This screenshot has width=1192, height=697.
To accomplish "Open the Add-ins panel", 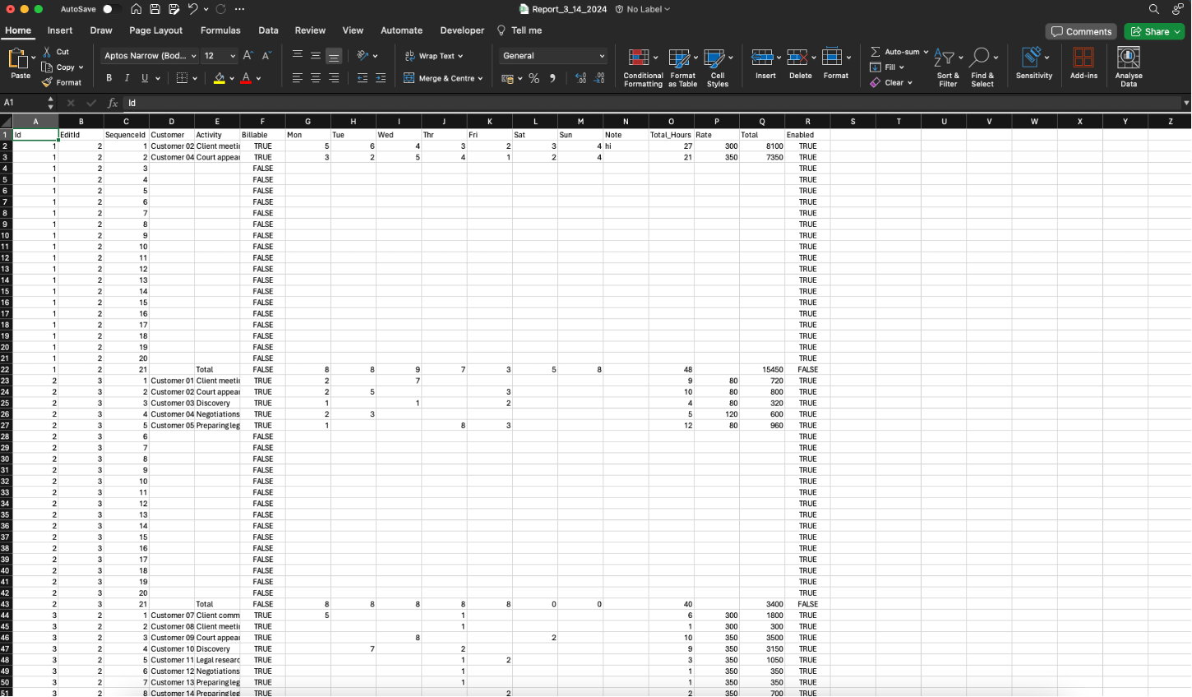I will point(1083,63).
